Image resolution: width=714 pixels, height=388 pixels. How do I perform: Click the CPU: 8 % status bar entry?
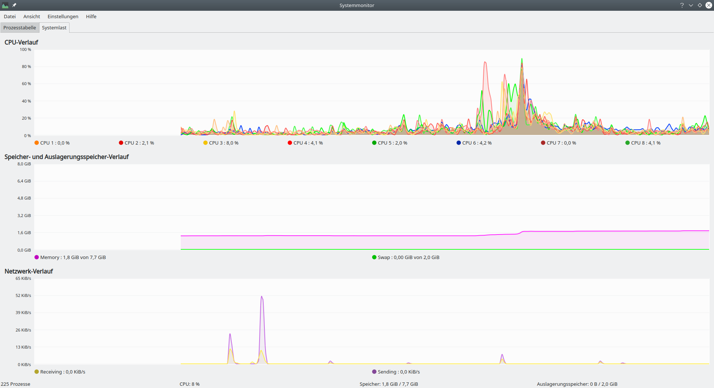click(x=189, y=384)
